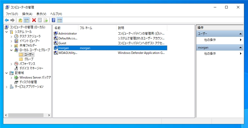This screenshot has height=128, width=248.
Task: Expand the タスク スケジューラ node
Action: 11,36
